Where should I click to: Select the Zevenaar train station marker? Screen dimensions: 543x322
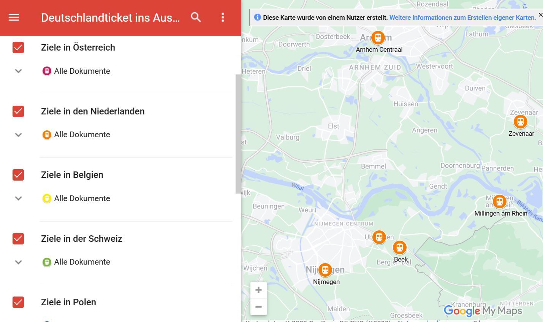point(520,122)
